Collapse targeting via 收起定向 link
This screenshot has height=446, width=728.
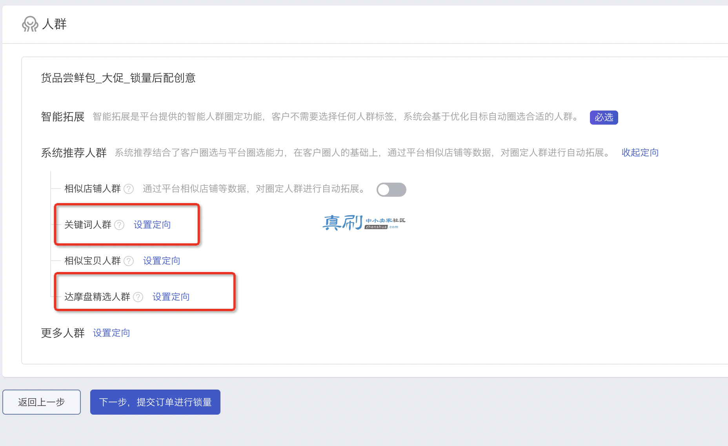(x=640, y=152)
